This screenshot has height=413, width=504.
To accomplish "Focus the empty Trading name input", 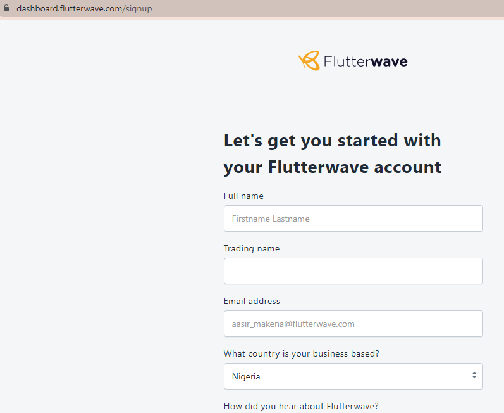I will [x=353, y=271].
